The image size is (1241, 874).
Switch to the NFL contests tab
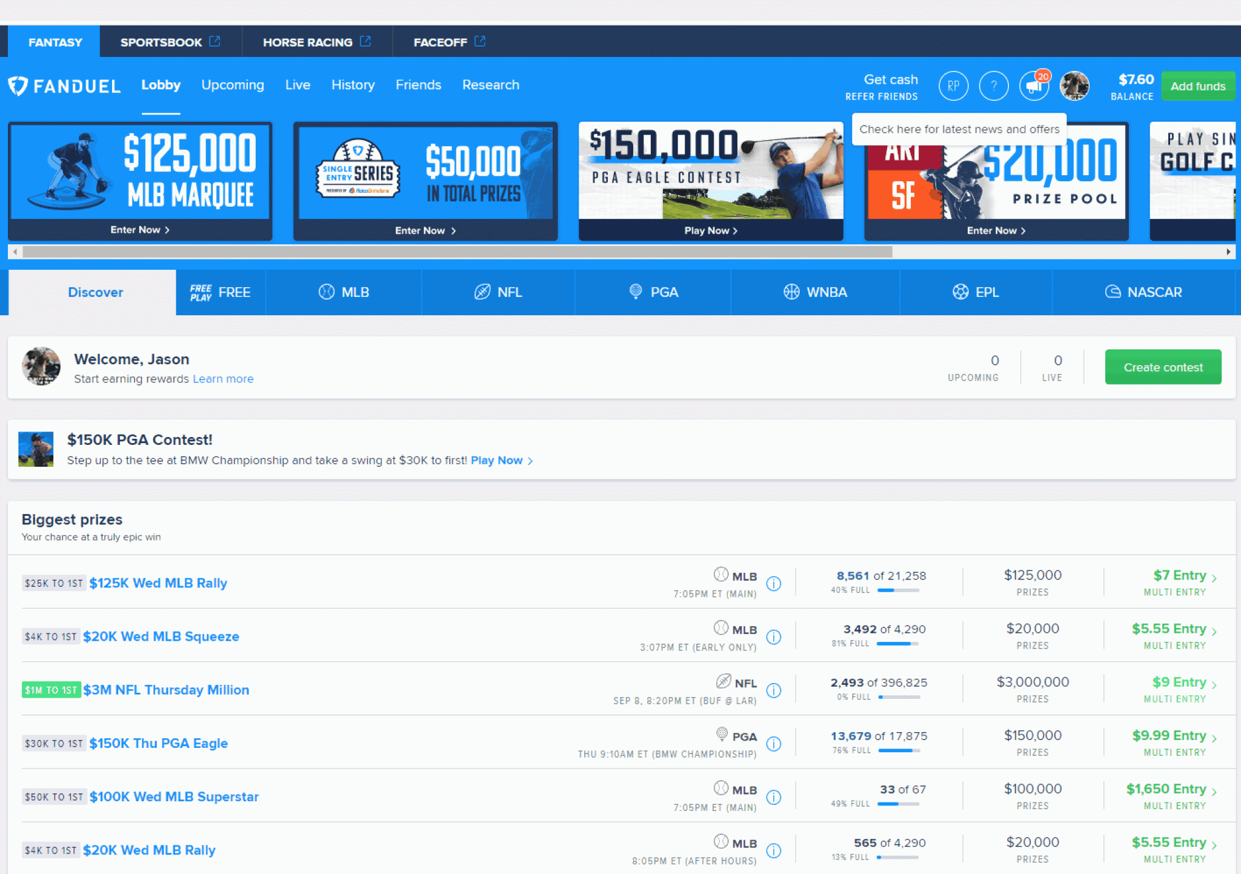(498, 292)
